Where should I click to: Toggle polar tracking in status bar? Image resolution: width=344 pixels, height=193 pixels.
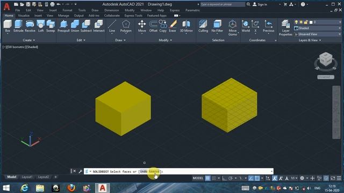231,178
